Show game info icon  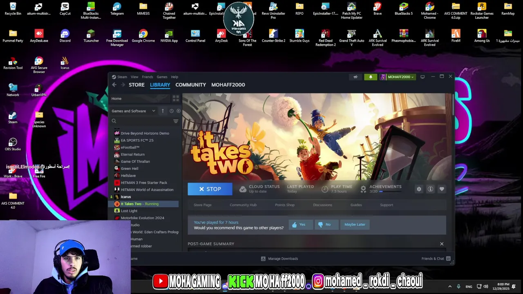(x=430, y=189)
